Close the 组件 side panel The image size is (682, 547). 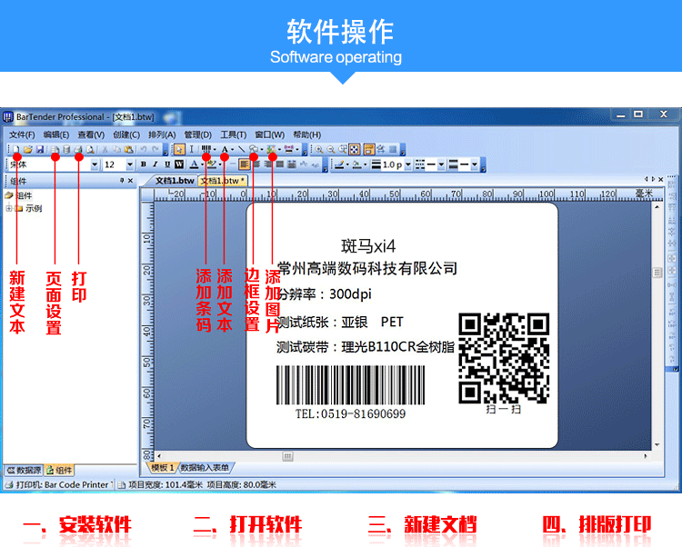click(x=130, y=180)
